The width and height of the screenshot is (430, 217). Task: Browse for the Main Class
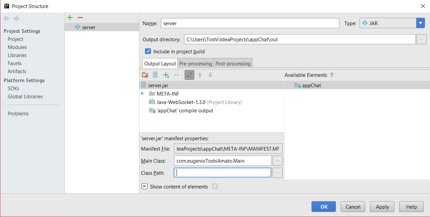click(x=278, y=161)
